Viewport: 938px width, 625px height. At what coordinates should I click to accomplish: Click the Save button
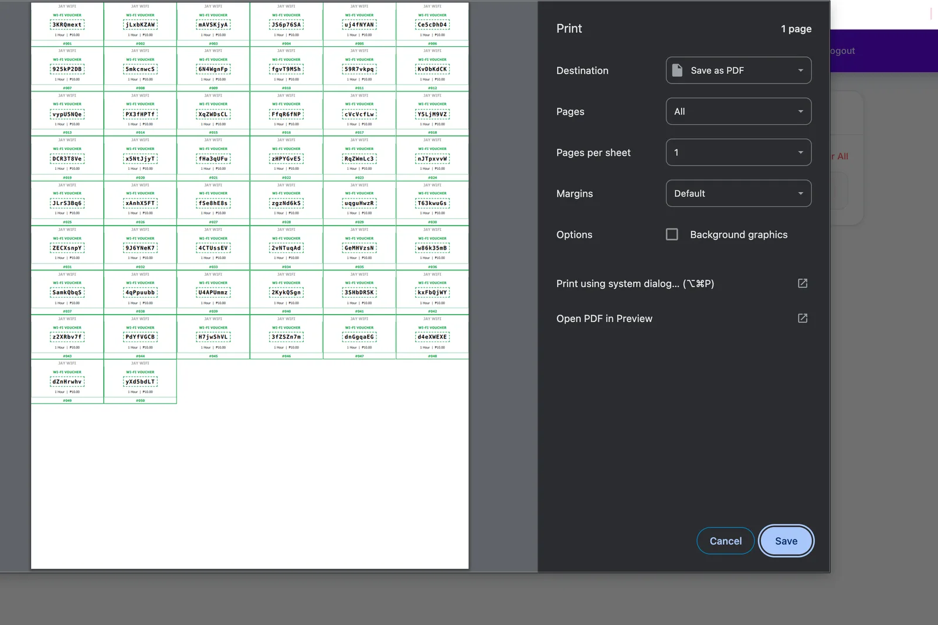tap(786, 541)
